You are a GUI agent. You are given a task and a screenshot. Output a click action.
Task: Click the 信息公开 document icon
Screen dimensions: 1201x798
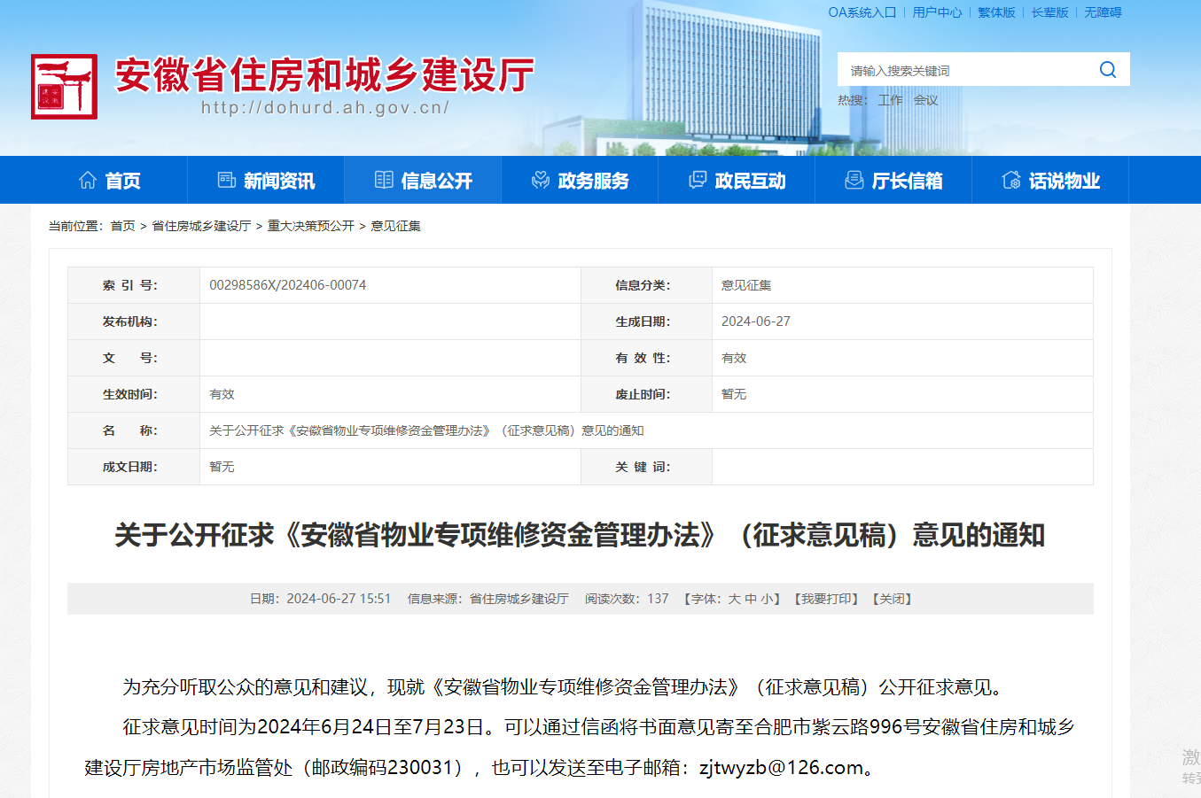(384, 179)
